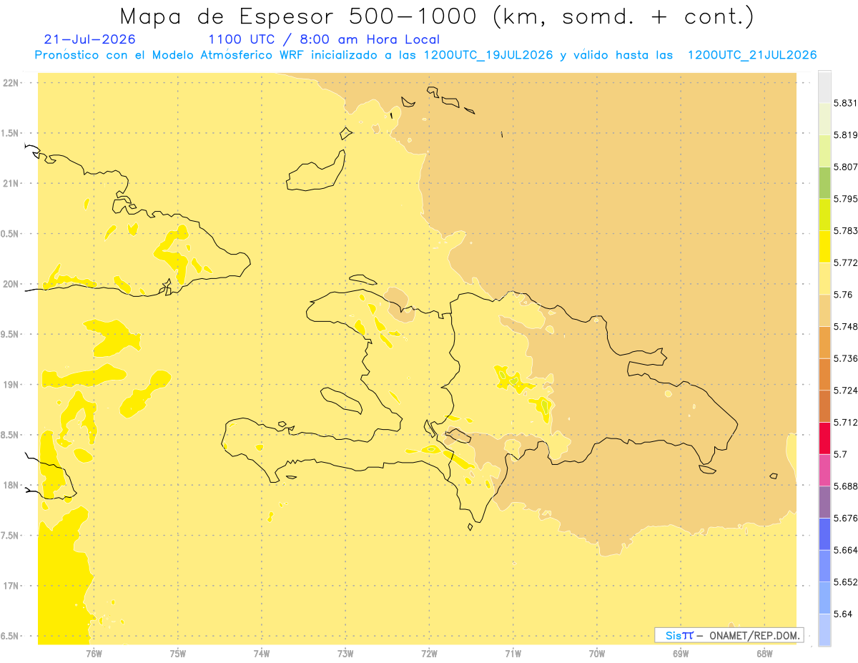The image size is (858, 663).
Task: Click the colorbar value 5.783
Action: tap(845, 231)
